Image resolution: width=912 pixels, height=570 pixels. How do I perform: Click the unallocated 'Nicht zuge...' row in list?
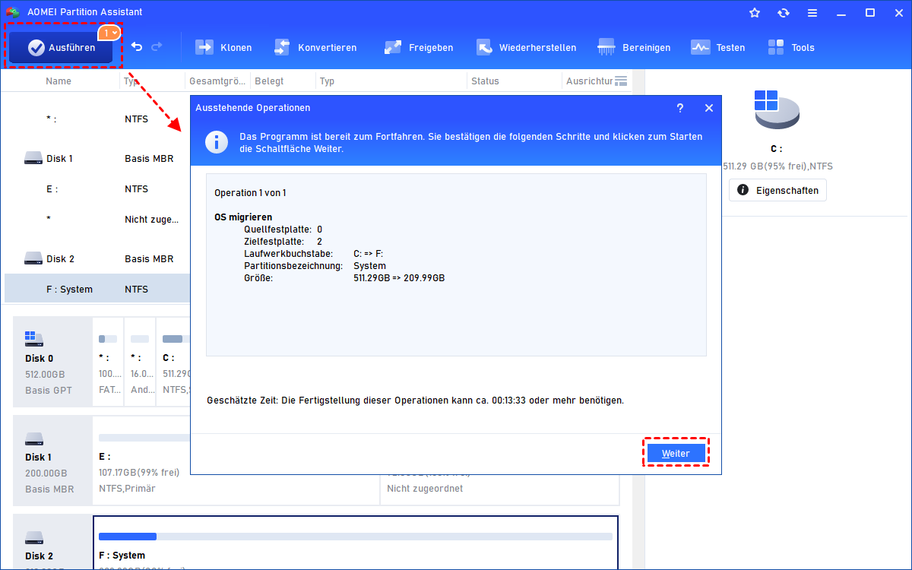coord(97,219)
